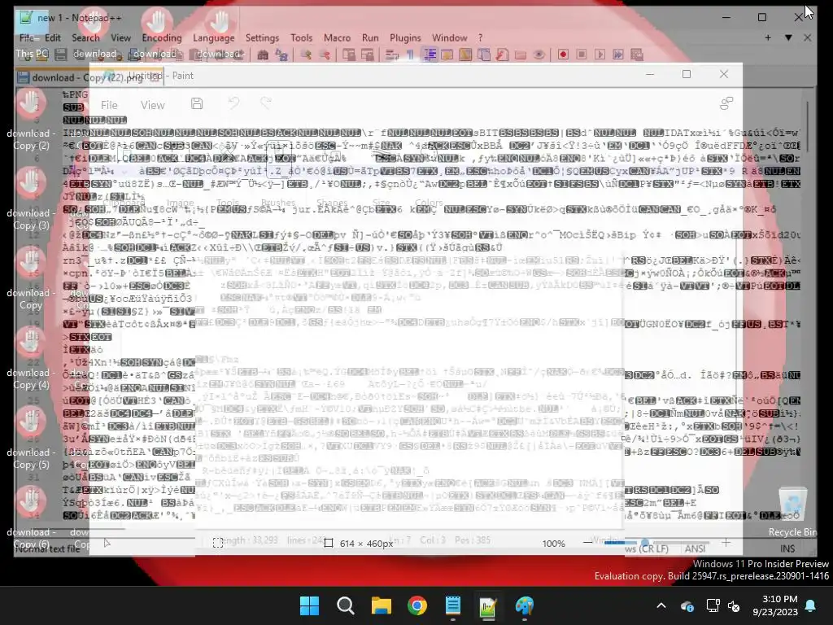
Task: Click the Paint zoom slider handle
Action: click(x=645, y=543)
